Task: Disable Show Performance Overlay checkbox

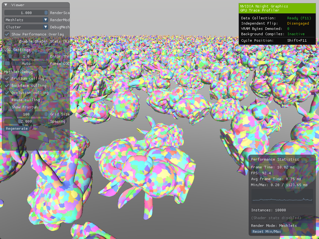Action: 7,34
